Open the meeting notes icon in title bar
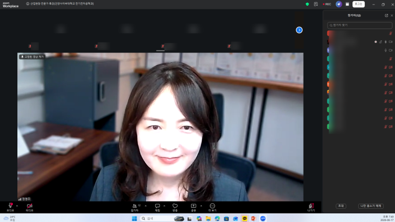The image size is (395, 222). click(316, 4)
